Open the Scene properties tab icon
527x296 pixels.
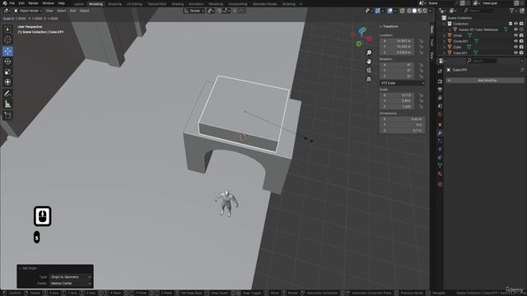[x=440, y=106]
